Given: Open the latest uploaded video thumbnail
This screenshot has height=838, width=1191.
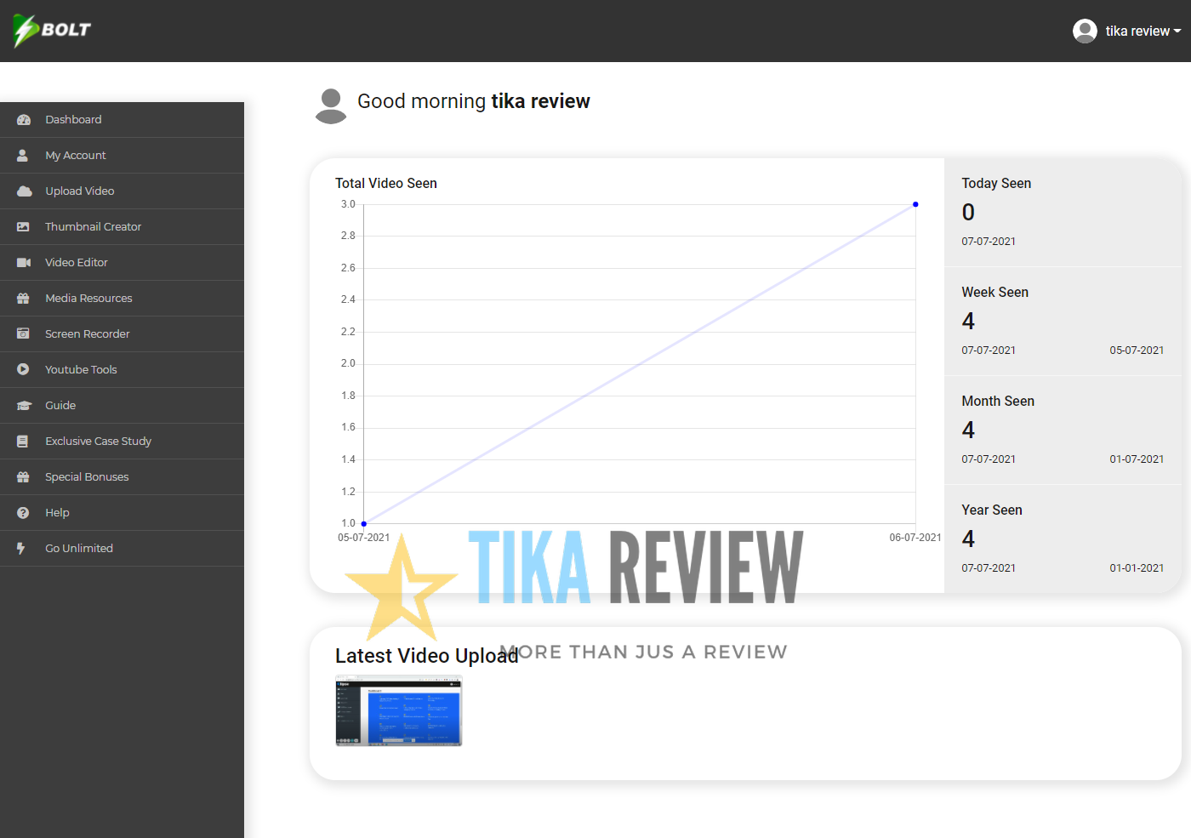Looking at the screenshot, I should point(399,711).
